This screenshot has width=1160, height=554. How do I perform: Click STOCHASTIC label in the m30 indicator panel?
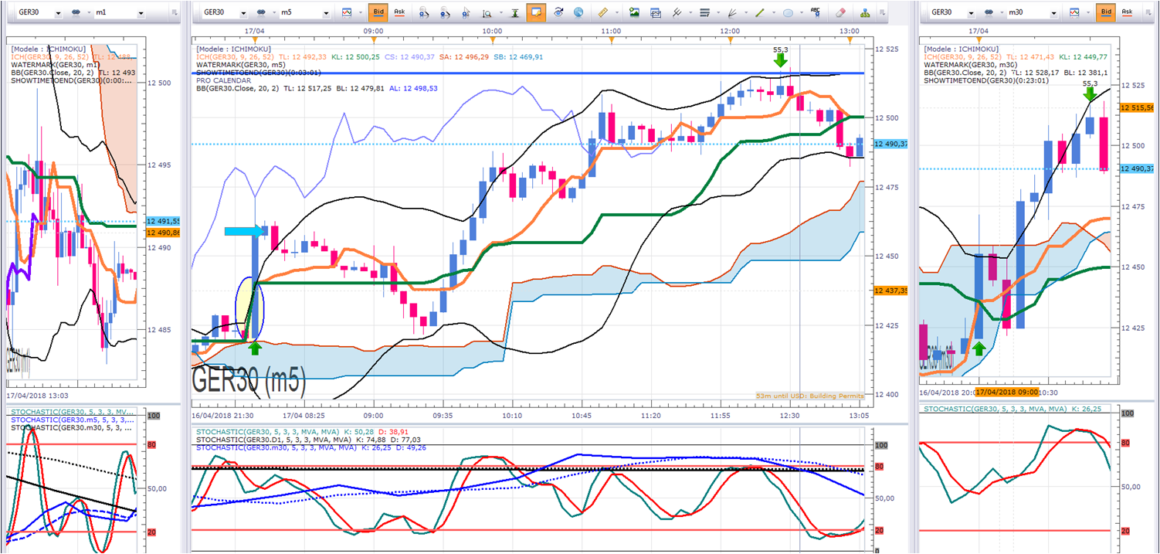click(994, 409)
